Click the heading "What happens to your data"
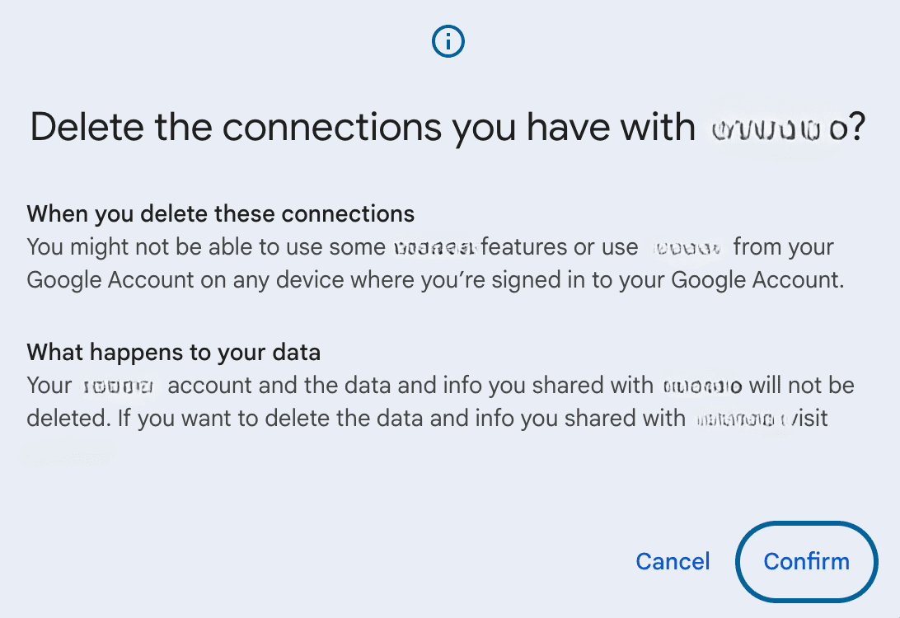The height and width of the screenshot is (618, 900). click(173, 352)
